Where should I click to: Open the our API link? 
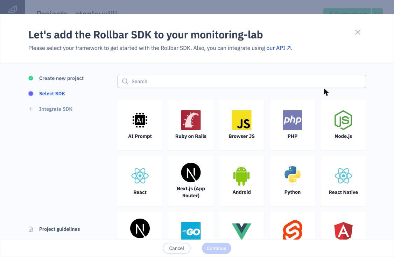tap(279, 48)
